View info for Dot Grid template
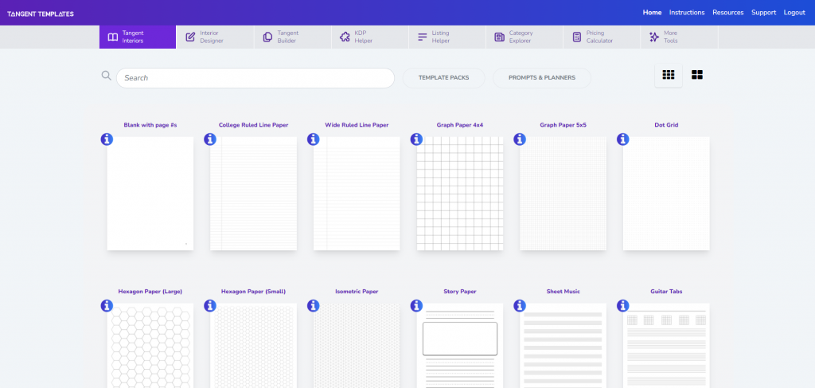Viewport: 815px width, 388px height. 623,139
